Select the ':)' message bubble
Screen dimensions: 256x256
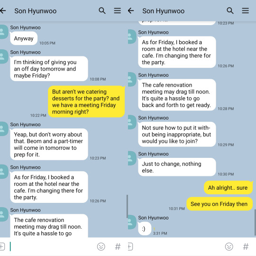click(x=145, y=229)
